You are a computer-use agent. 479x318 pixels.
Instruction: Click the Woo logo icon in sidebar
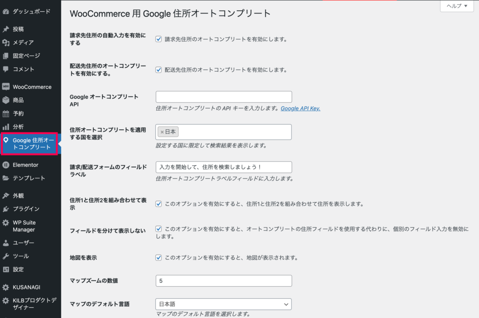pos(6,87)
